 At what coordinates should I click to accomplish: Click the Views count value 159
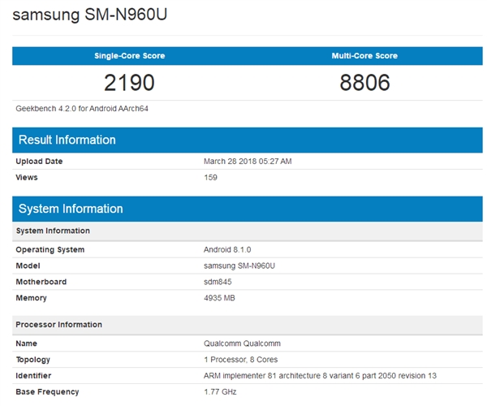(x=210, y=177)
